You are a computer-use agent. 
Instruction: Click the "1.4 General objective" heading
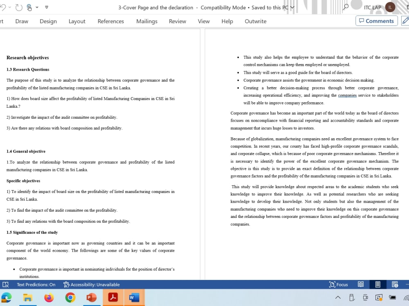point(26,151)
